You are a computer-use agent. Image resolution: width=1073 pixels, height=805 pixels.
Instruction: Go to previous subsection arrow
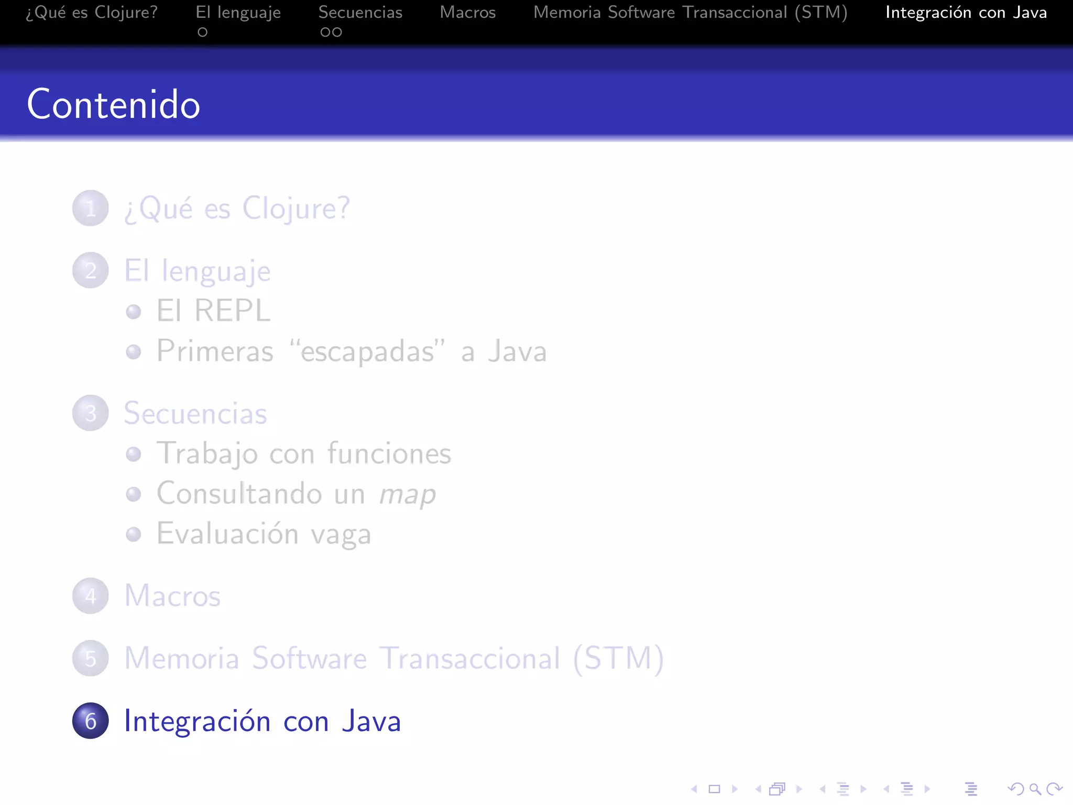pyautogui.click(x=823, y=789)
